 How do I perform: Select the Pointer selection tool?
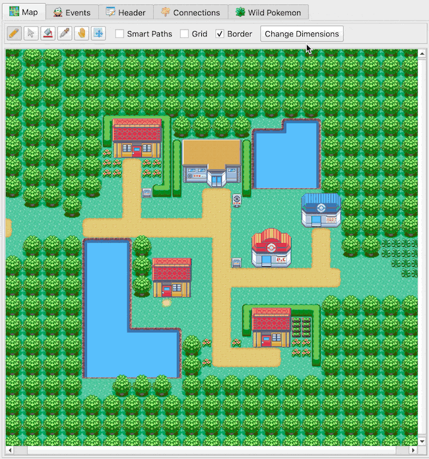coord(31,34)
